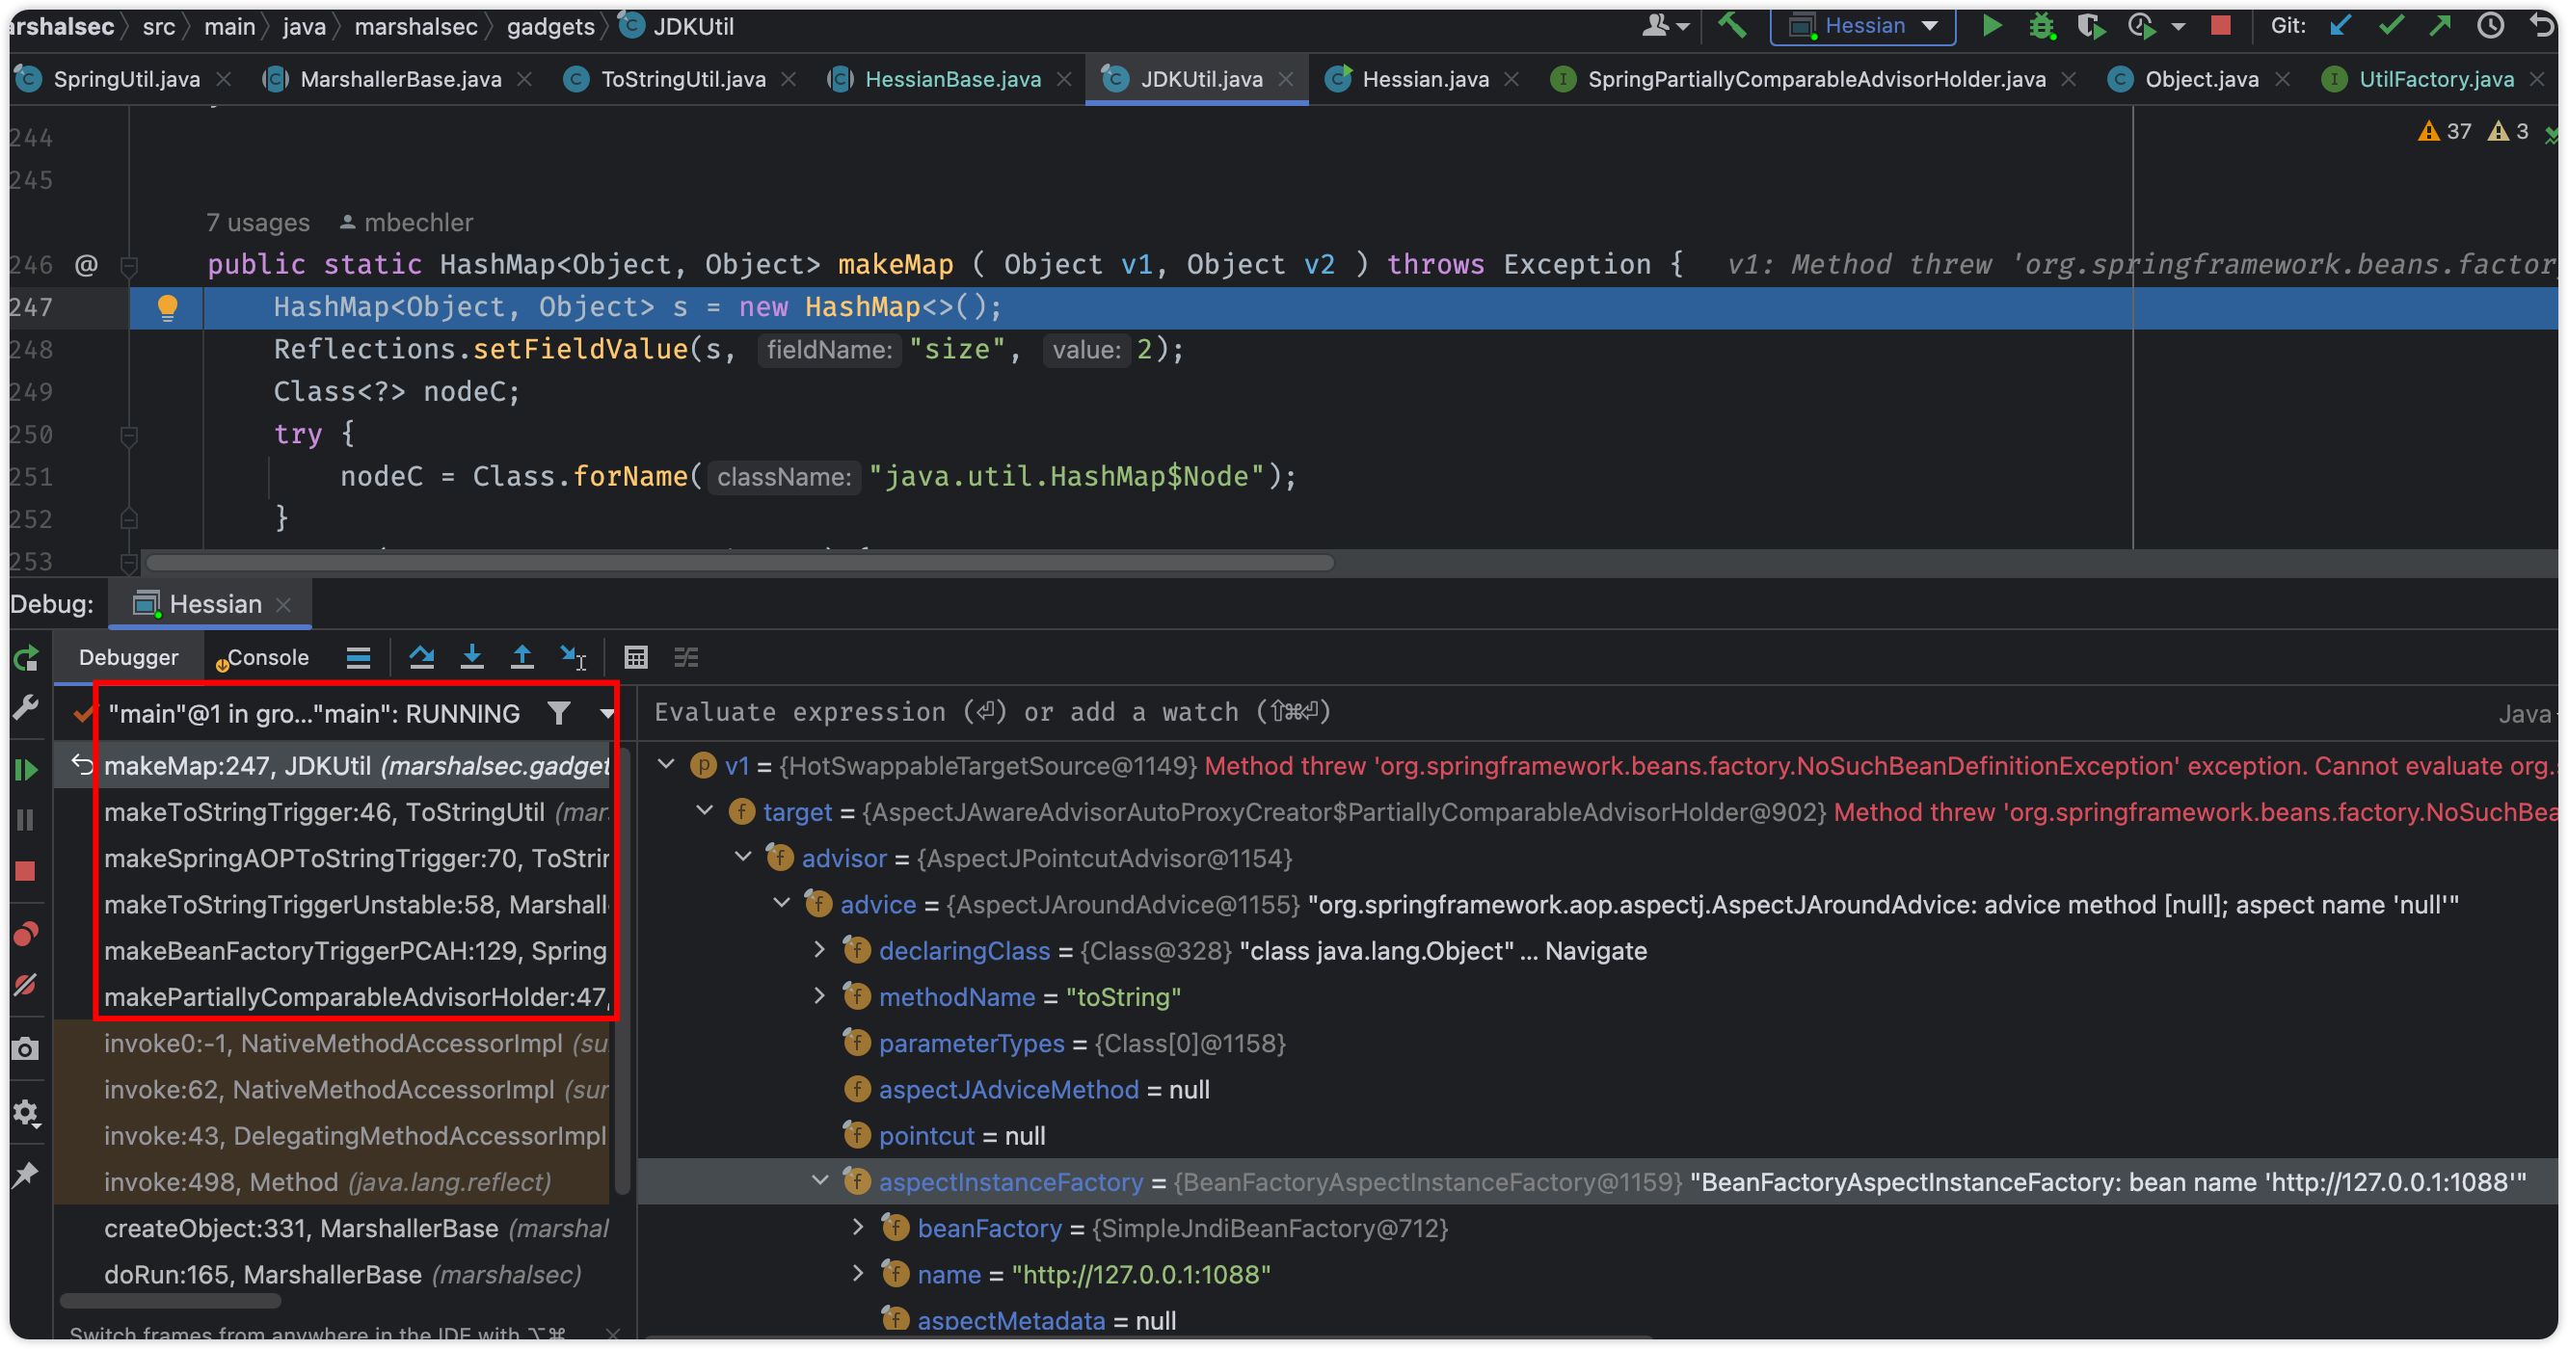The height and width of the screenshot is (1349, 2568).
Task: Click Git push arrow icon
Action: (x=2440, y=25)
